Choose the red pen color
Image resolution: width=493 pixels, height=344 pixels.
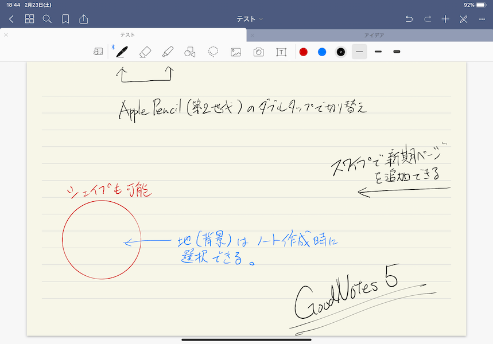304,52
